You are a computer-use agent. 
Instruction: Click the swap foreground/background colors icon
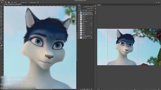click(x=2, y=43)
